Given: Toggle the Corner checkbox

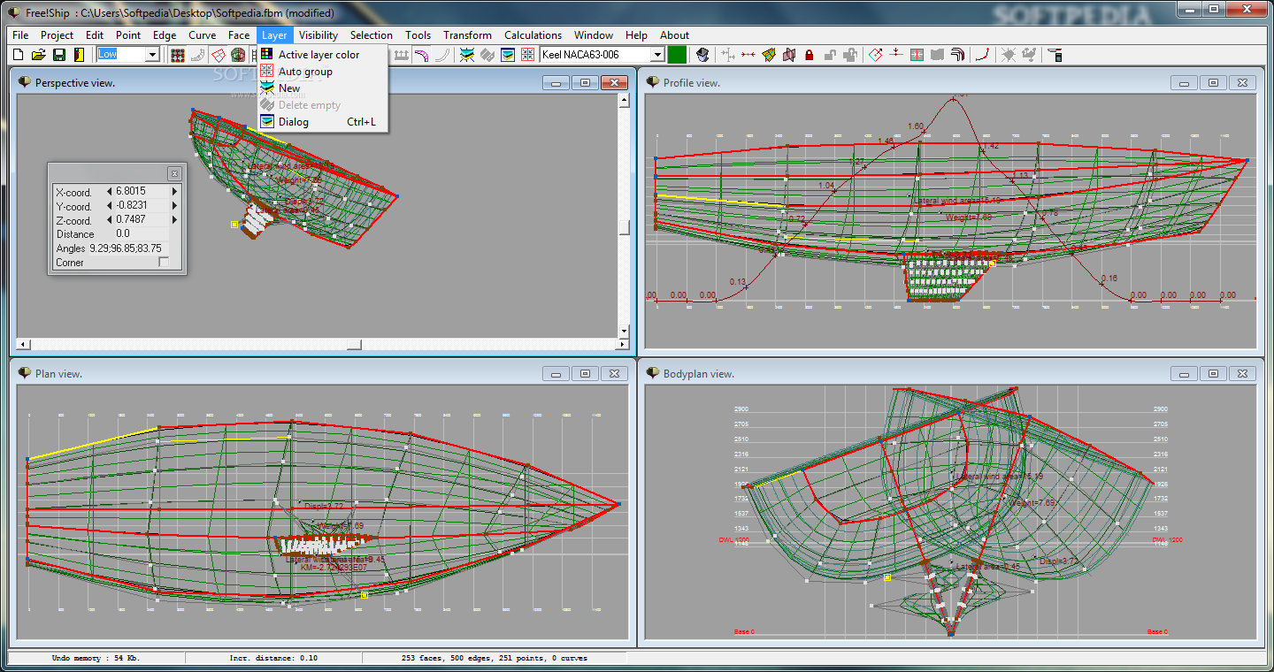Looking at the screenshot, I should pyautogui.click(x=164, y=262).
